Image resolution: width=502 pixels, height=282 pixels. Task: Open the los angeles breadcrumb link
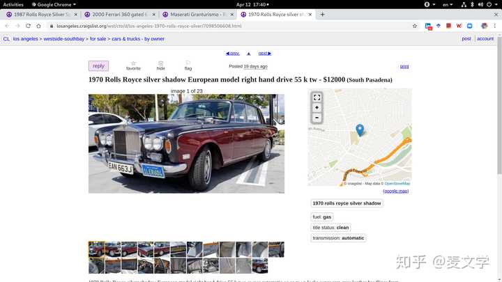point(25,39)
